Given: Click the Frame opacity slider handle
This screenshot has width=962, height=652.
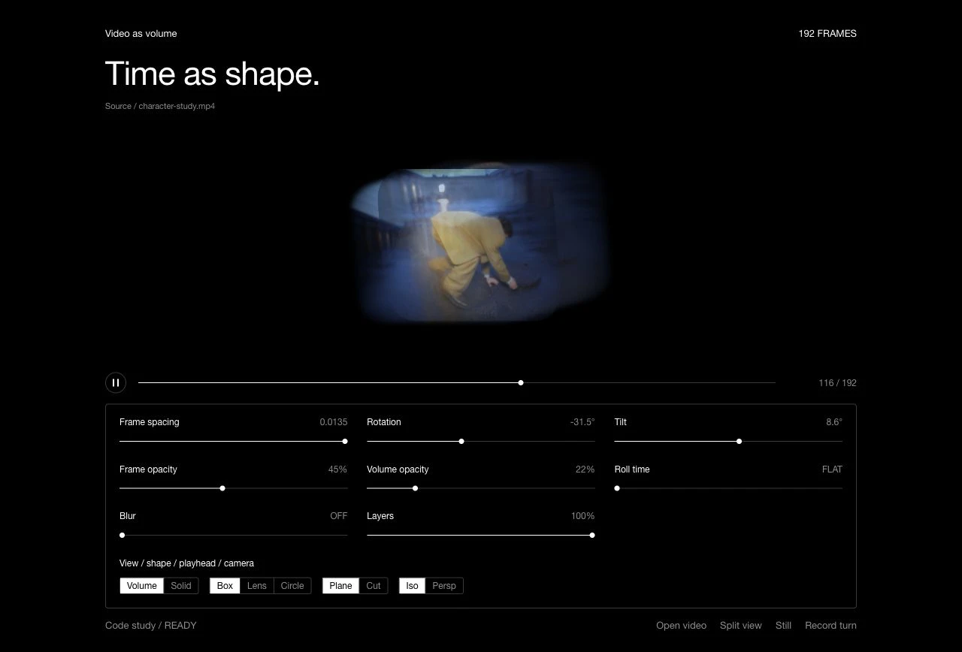Looking at the screenshot, I should pos(222,488).
